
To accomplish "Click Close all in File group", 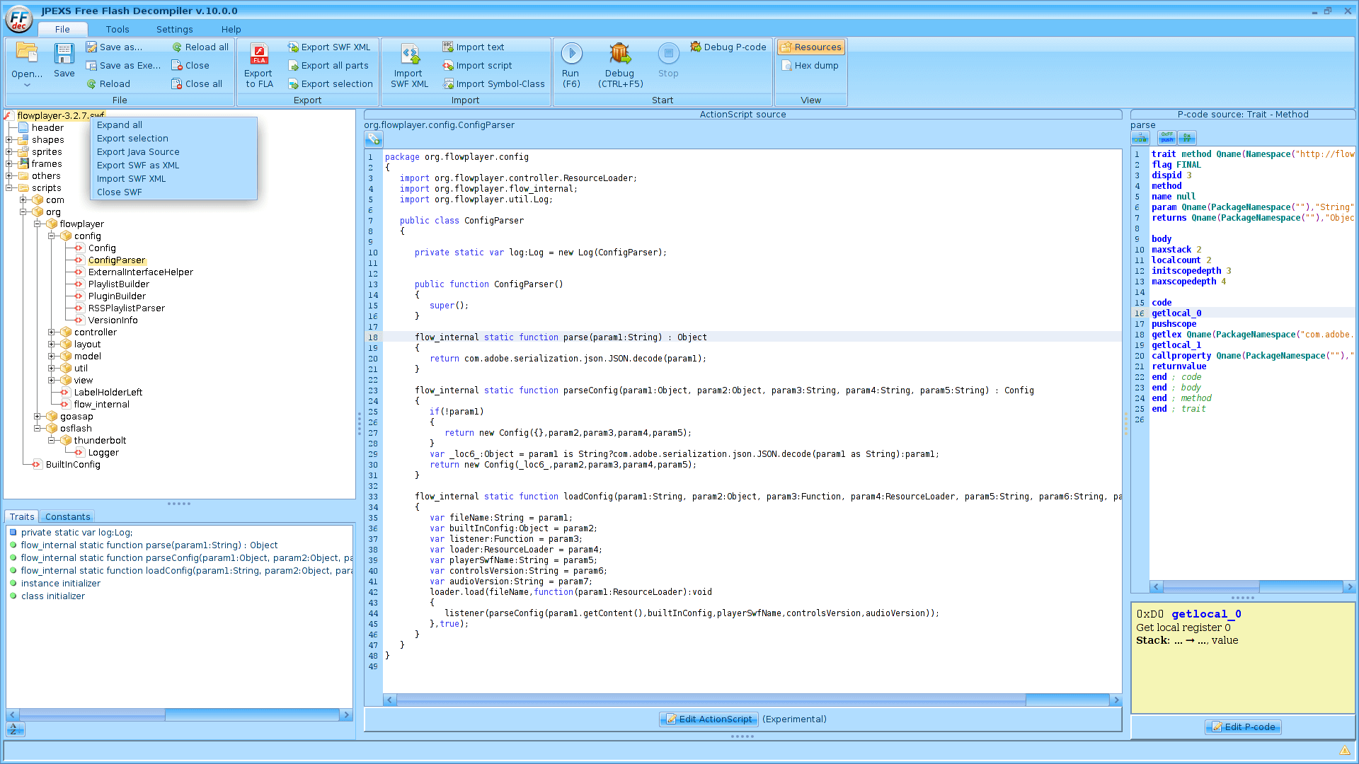I will (197, 83).
